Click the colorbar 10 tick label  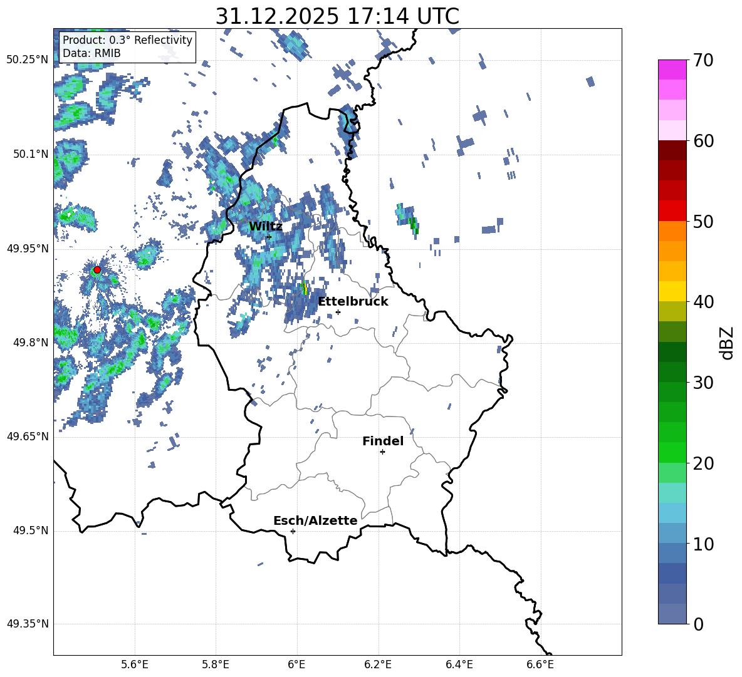[x=704, y=544]
